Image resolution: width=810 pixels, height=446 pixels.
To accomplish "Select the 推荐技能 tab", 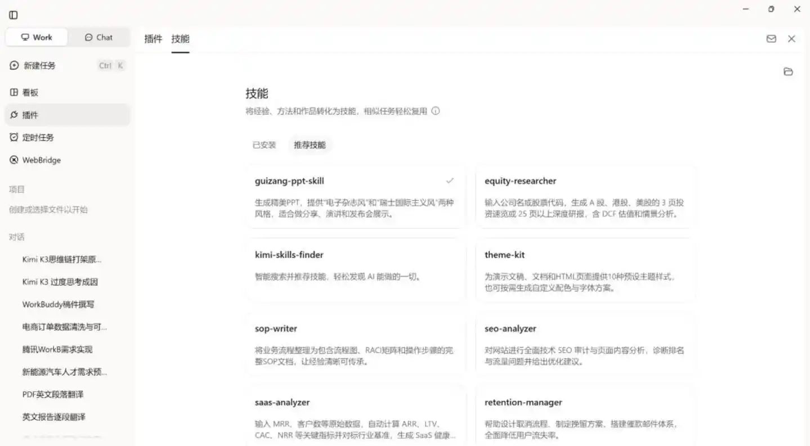I will (x=310, y=145).
